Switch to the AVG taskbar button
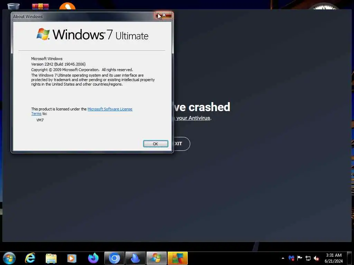This screenshot has height=265, width=354. click(x=178, y=258)
